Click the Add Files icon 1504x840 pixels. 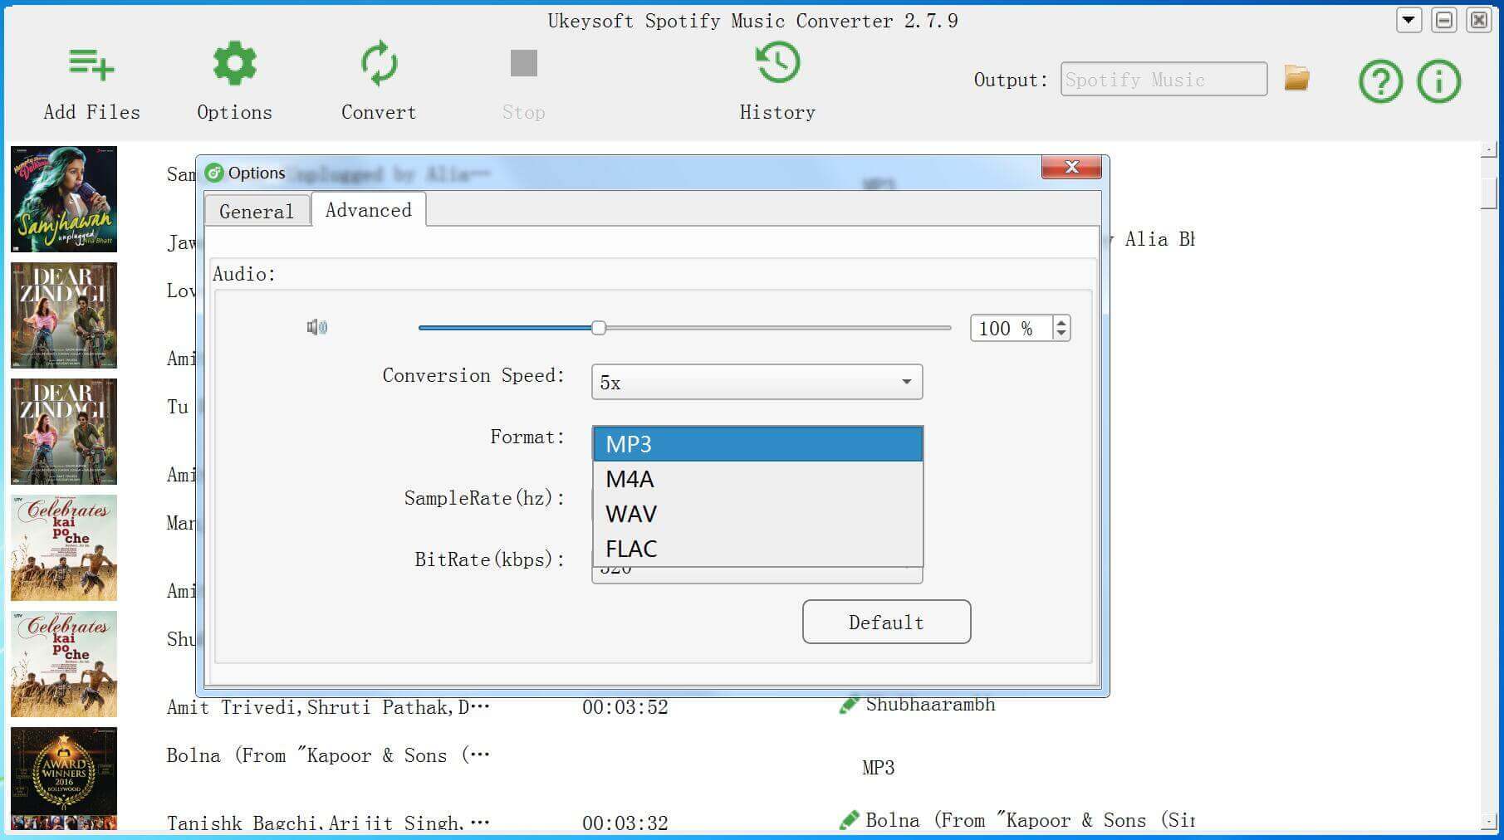point(91,64)
